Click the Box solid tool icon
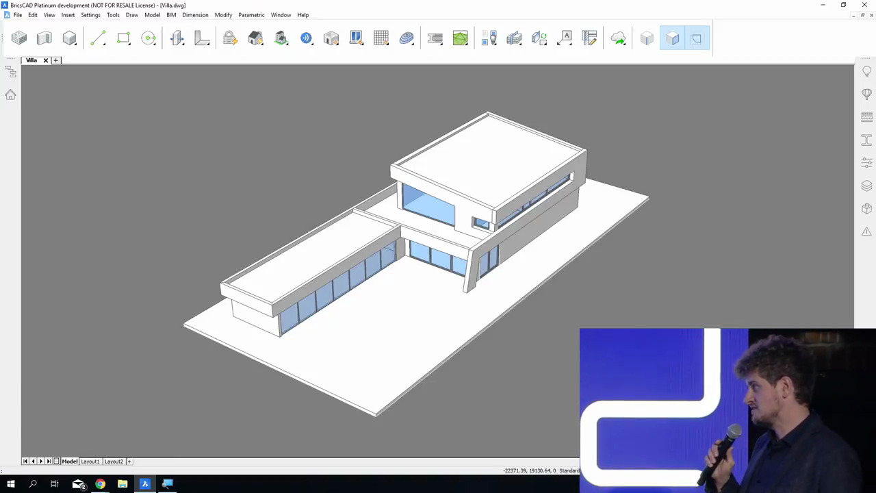Viewport: 876px width, 493px height. tap(69, 38)
